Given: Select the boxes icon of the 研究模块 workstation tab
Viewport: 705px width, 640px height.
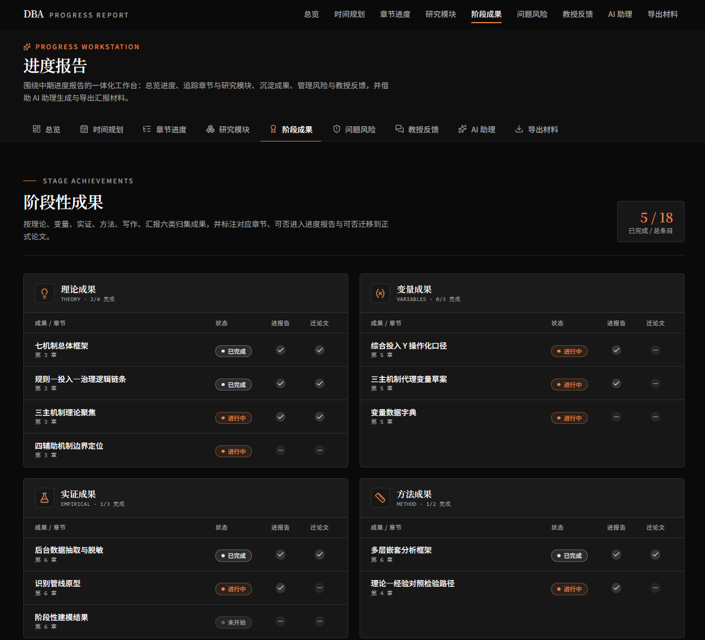Looking at the screenshot, I should coord(210,129).
